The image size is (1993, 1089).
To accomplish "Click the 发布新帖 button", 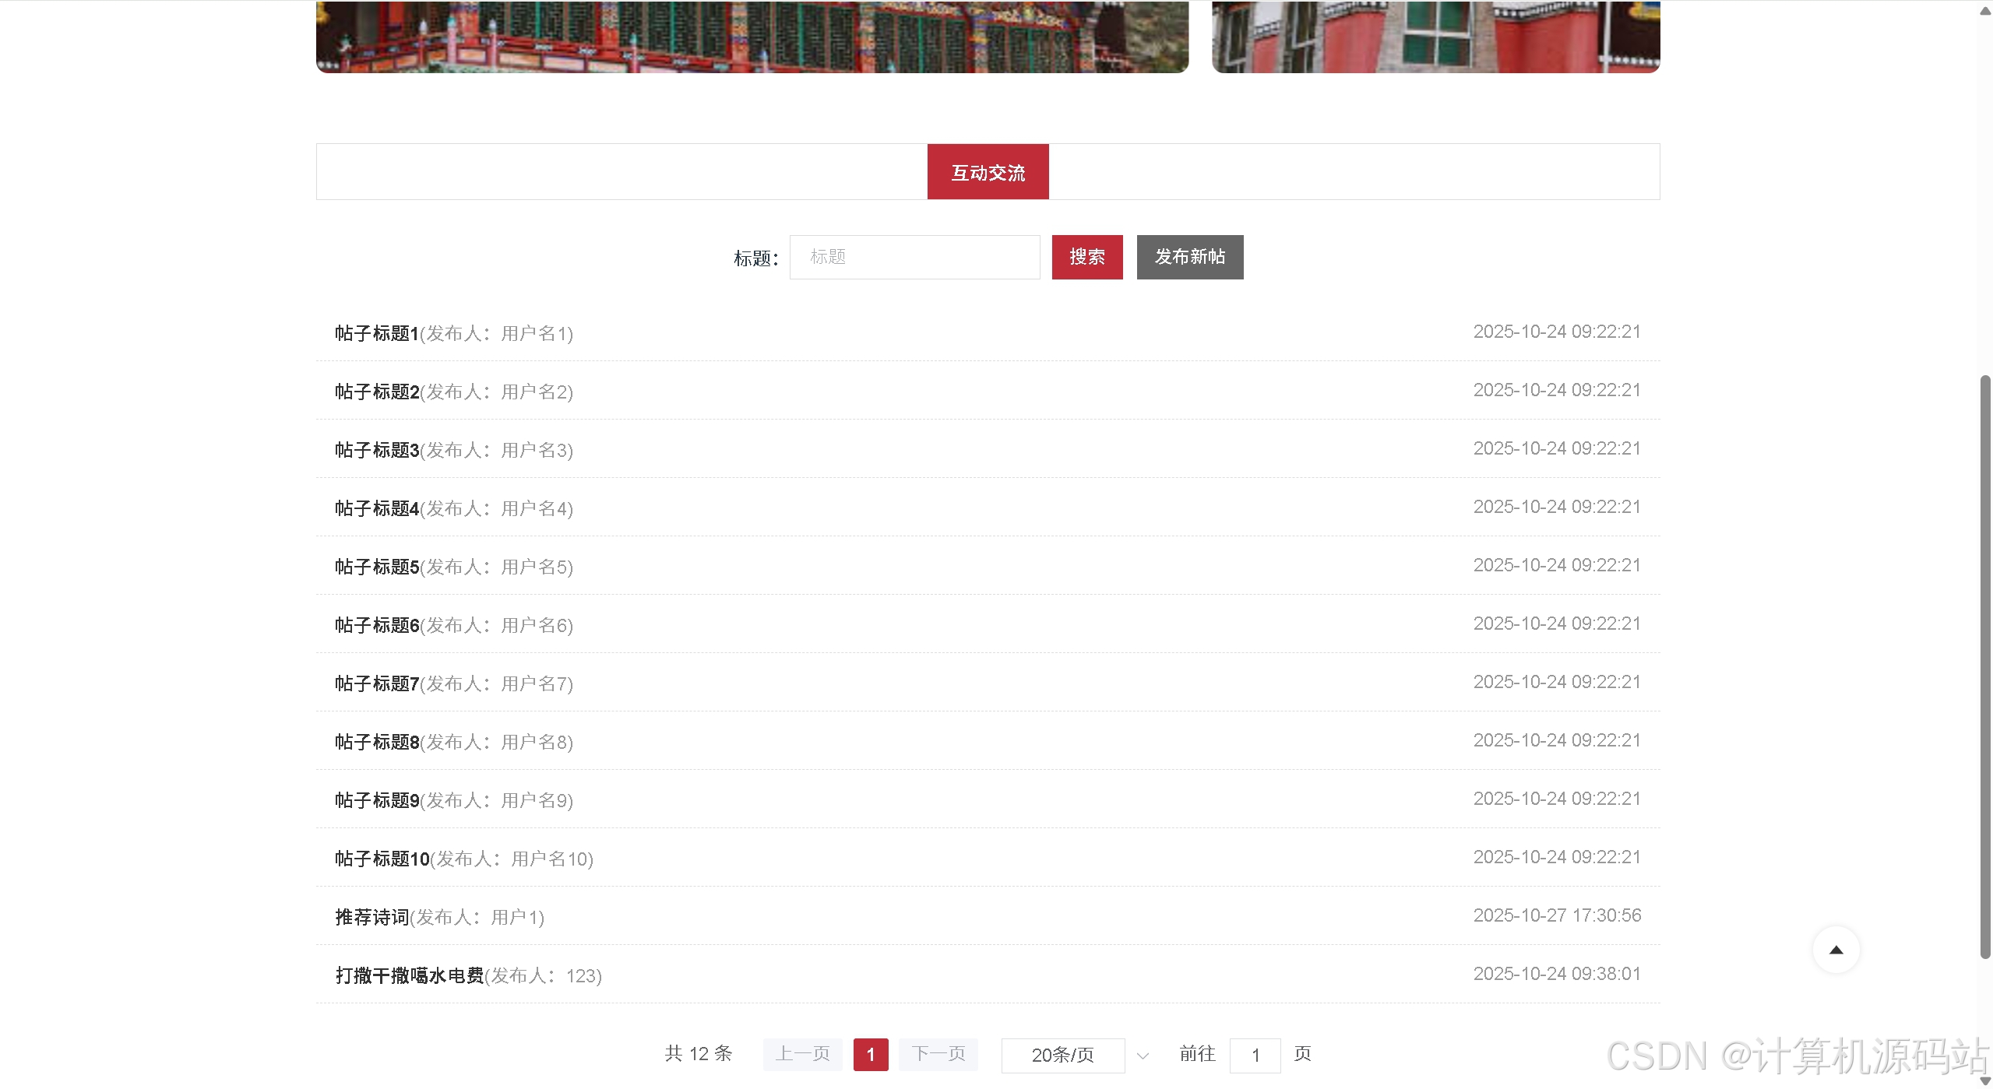I will tap(1190, 257).
